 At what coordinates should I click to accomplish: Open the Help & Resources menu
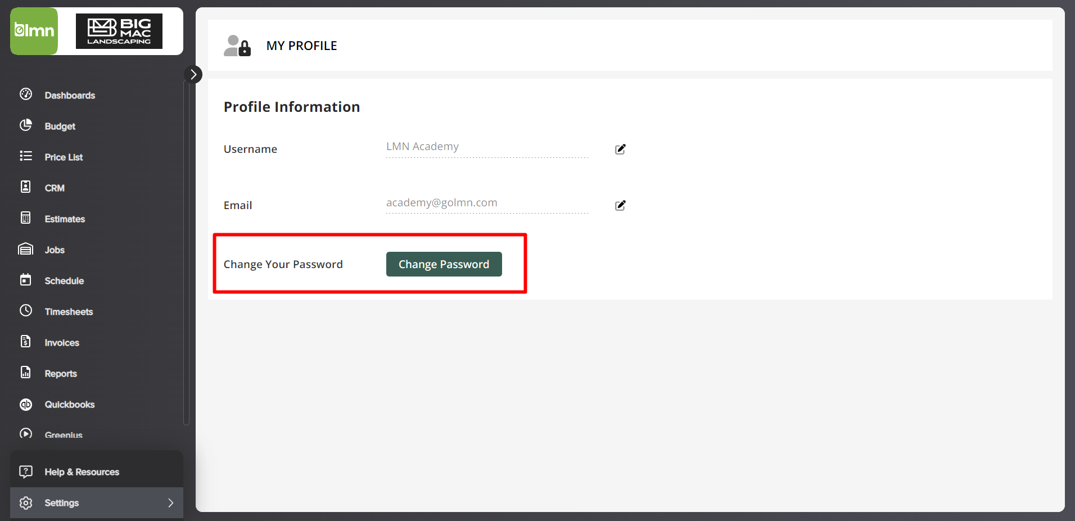(82, 472)
